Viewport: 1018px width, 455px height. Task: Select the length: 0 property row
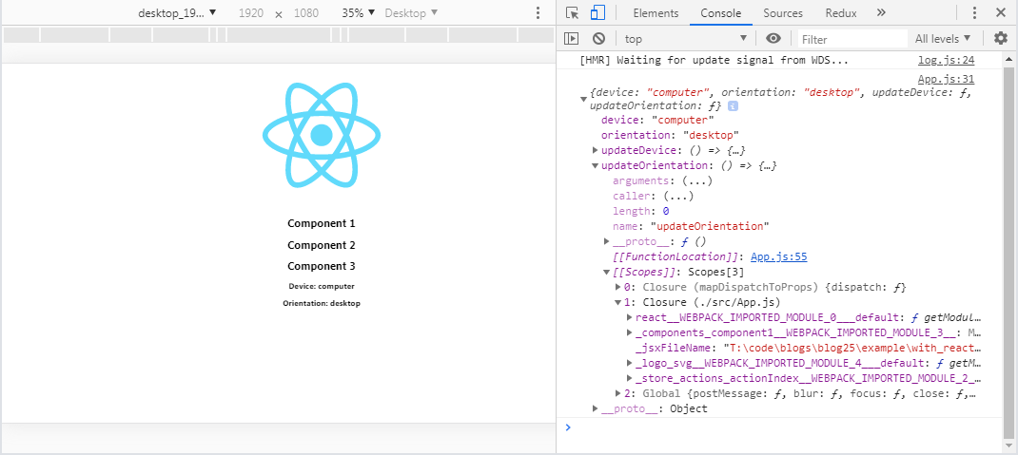pos(641,211)
